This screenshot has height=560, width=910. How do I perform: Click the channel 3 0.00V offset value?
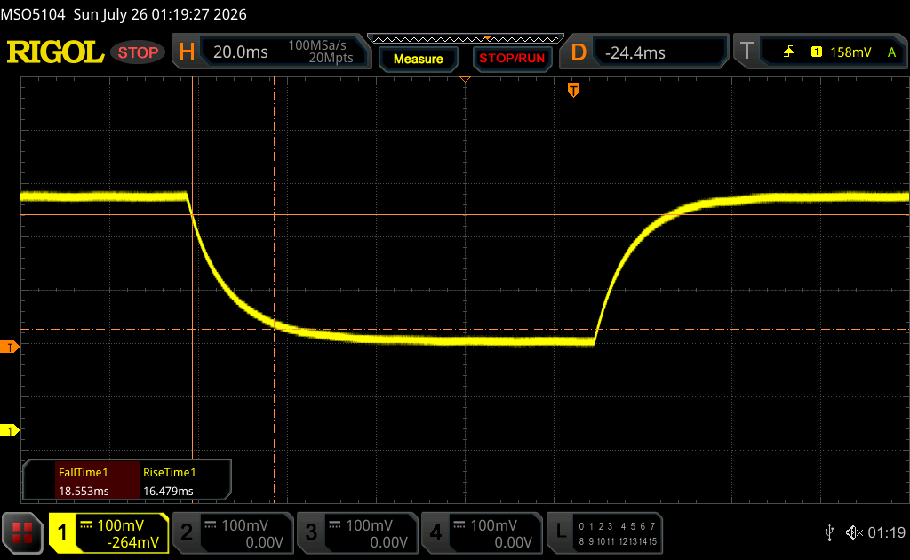(x=389, y=542)
